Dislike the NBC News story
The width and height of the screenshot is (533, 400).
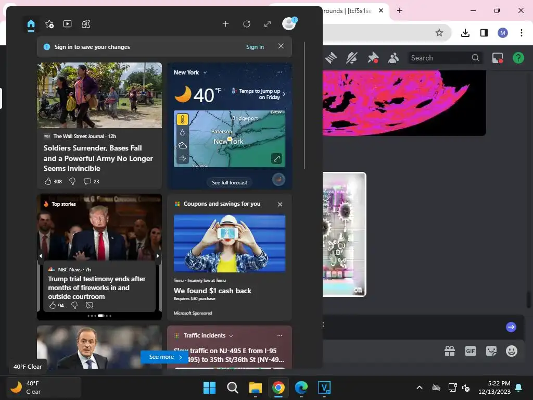click(x=74, y=305)
